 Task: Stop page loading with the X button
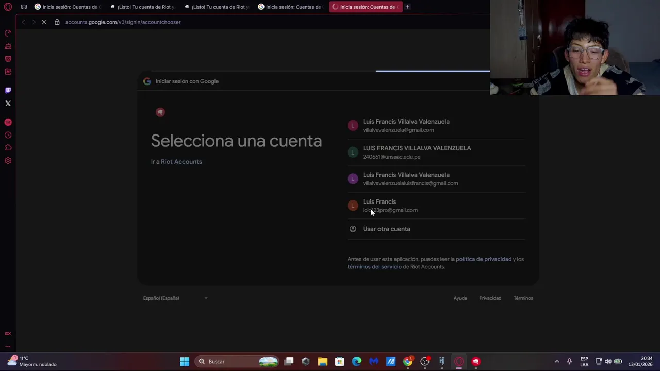[x=44, y=22]
